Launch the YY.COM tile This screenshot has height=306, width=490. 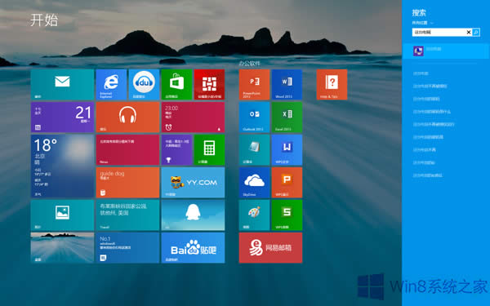(193, 182)
